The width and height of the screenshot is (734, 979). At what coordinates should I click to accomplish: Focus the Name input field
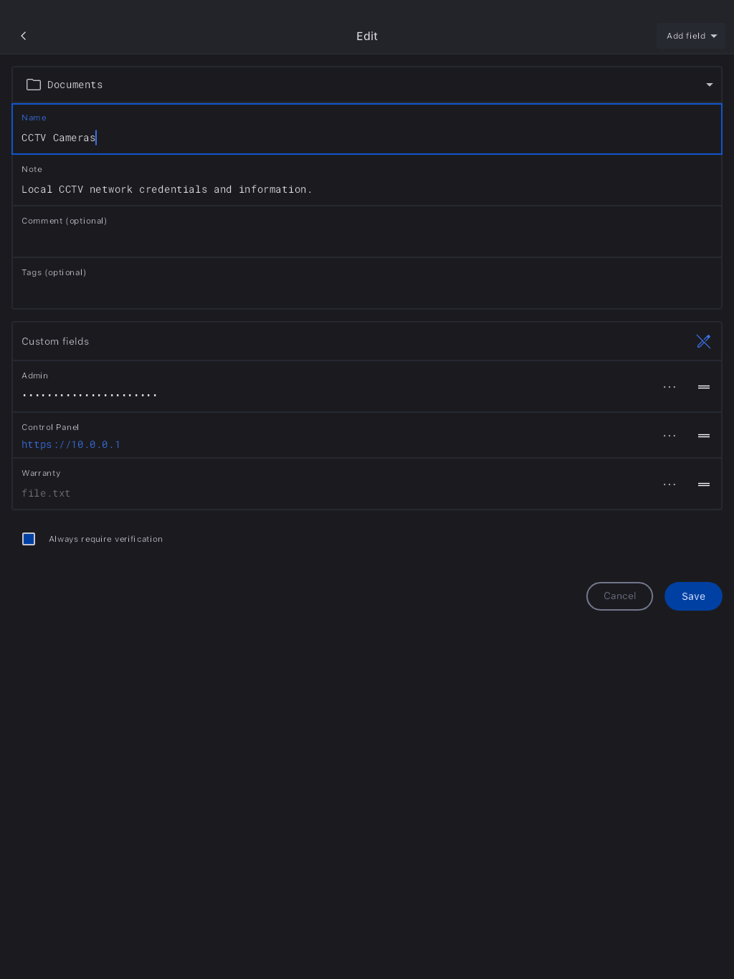coord(358,137)
